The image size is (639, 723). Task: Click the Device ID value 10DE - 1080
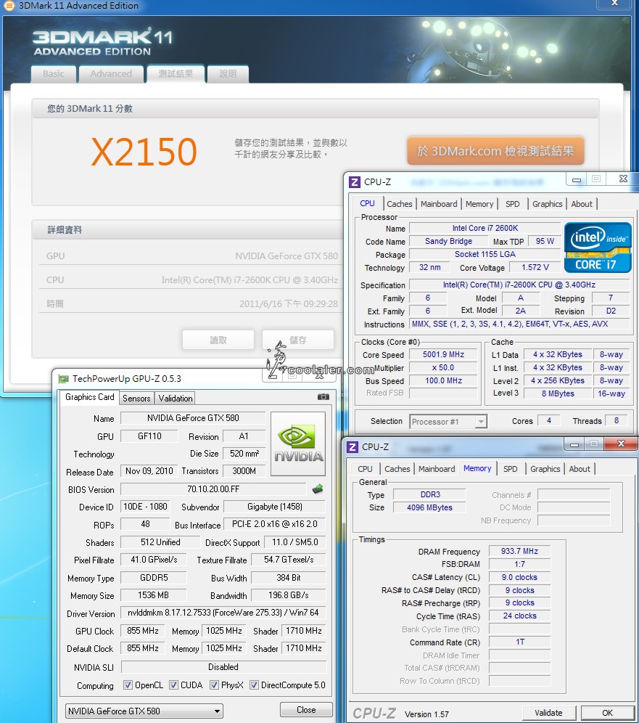point(145,507)
